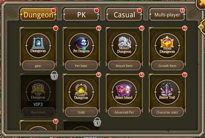The image size is (205, 138).
Task: Switch to the PK tab
Action: (81, 14)
